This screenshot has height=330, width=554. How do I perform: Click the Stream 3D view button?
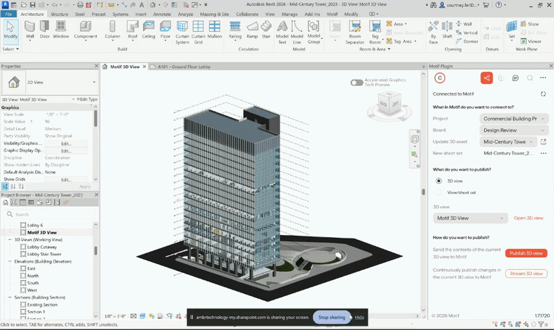[x=526, y=273]
